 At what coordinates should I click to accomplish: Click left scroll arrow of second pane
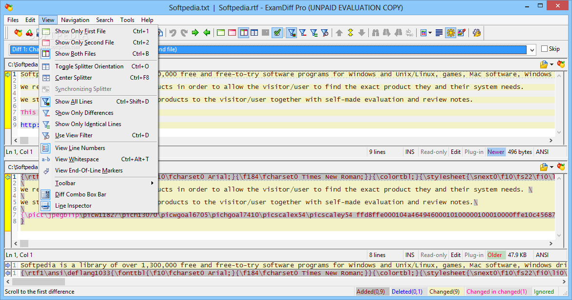15,243
